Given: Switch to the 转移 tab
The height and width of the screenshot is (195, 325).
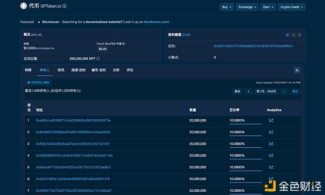Looking at the screenshot, I should (x=28, y=70).
